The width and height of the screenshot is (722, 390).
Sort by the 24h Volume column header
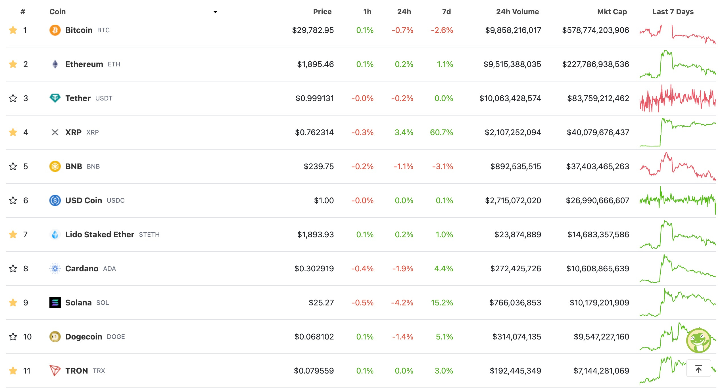click(517, 12)
